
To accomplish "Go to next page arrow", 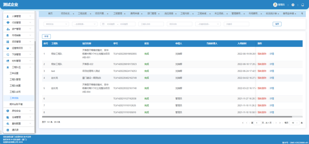I will pos(276,123).
